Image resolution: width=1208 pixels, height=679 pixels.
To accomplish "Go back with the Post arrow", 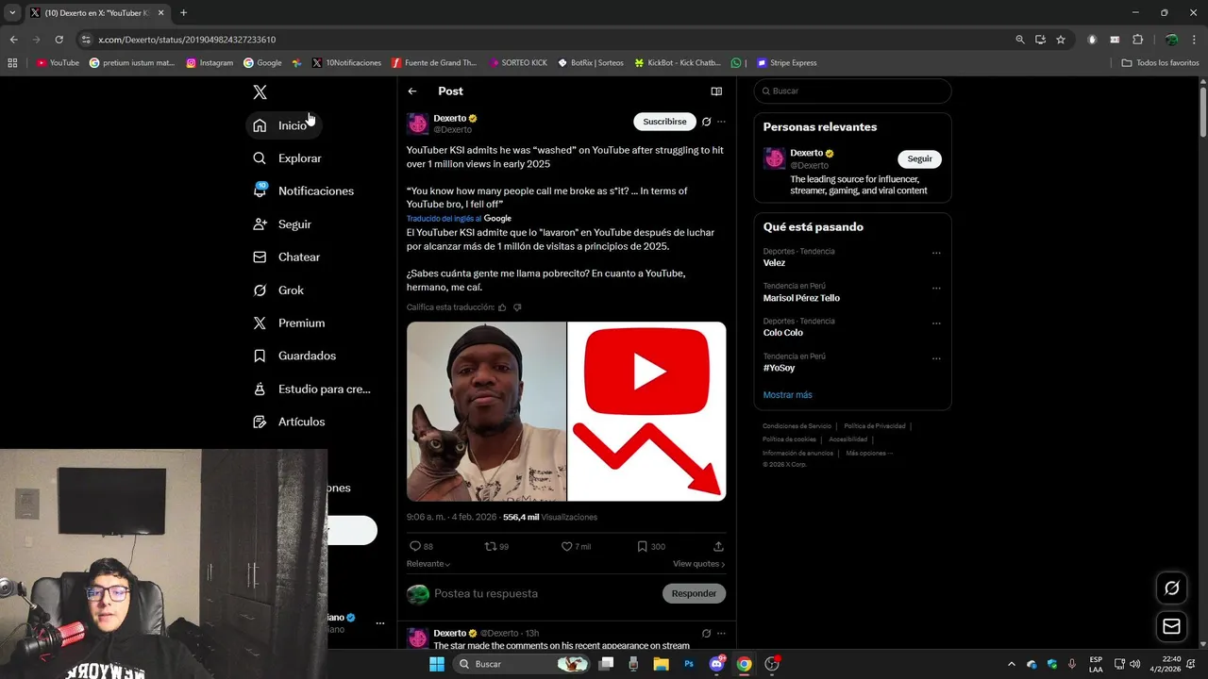I will pos(412,91).
